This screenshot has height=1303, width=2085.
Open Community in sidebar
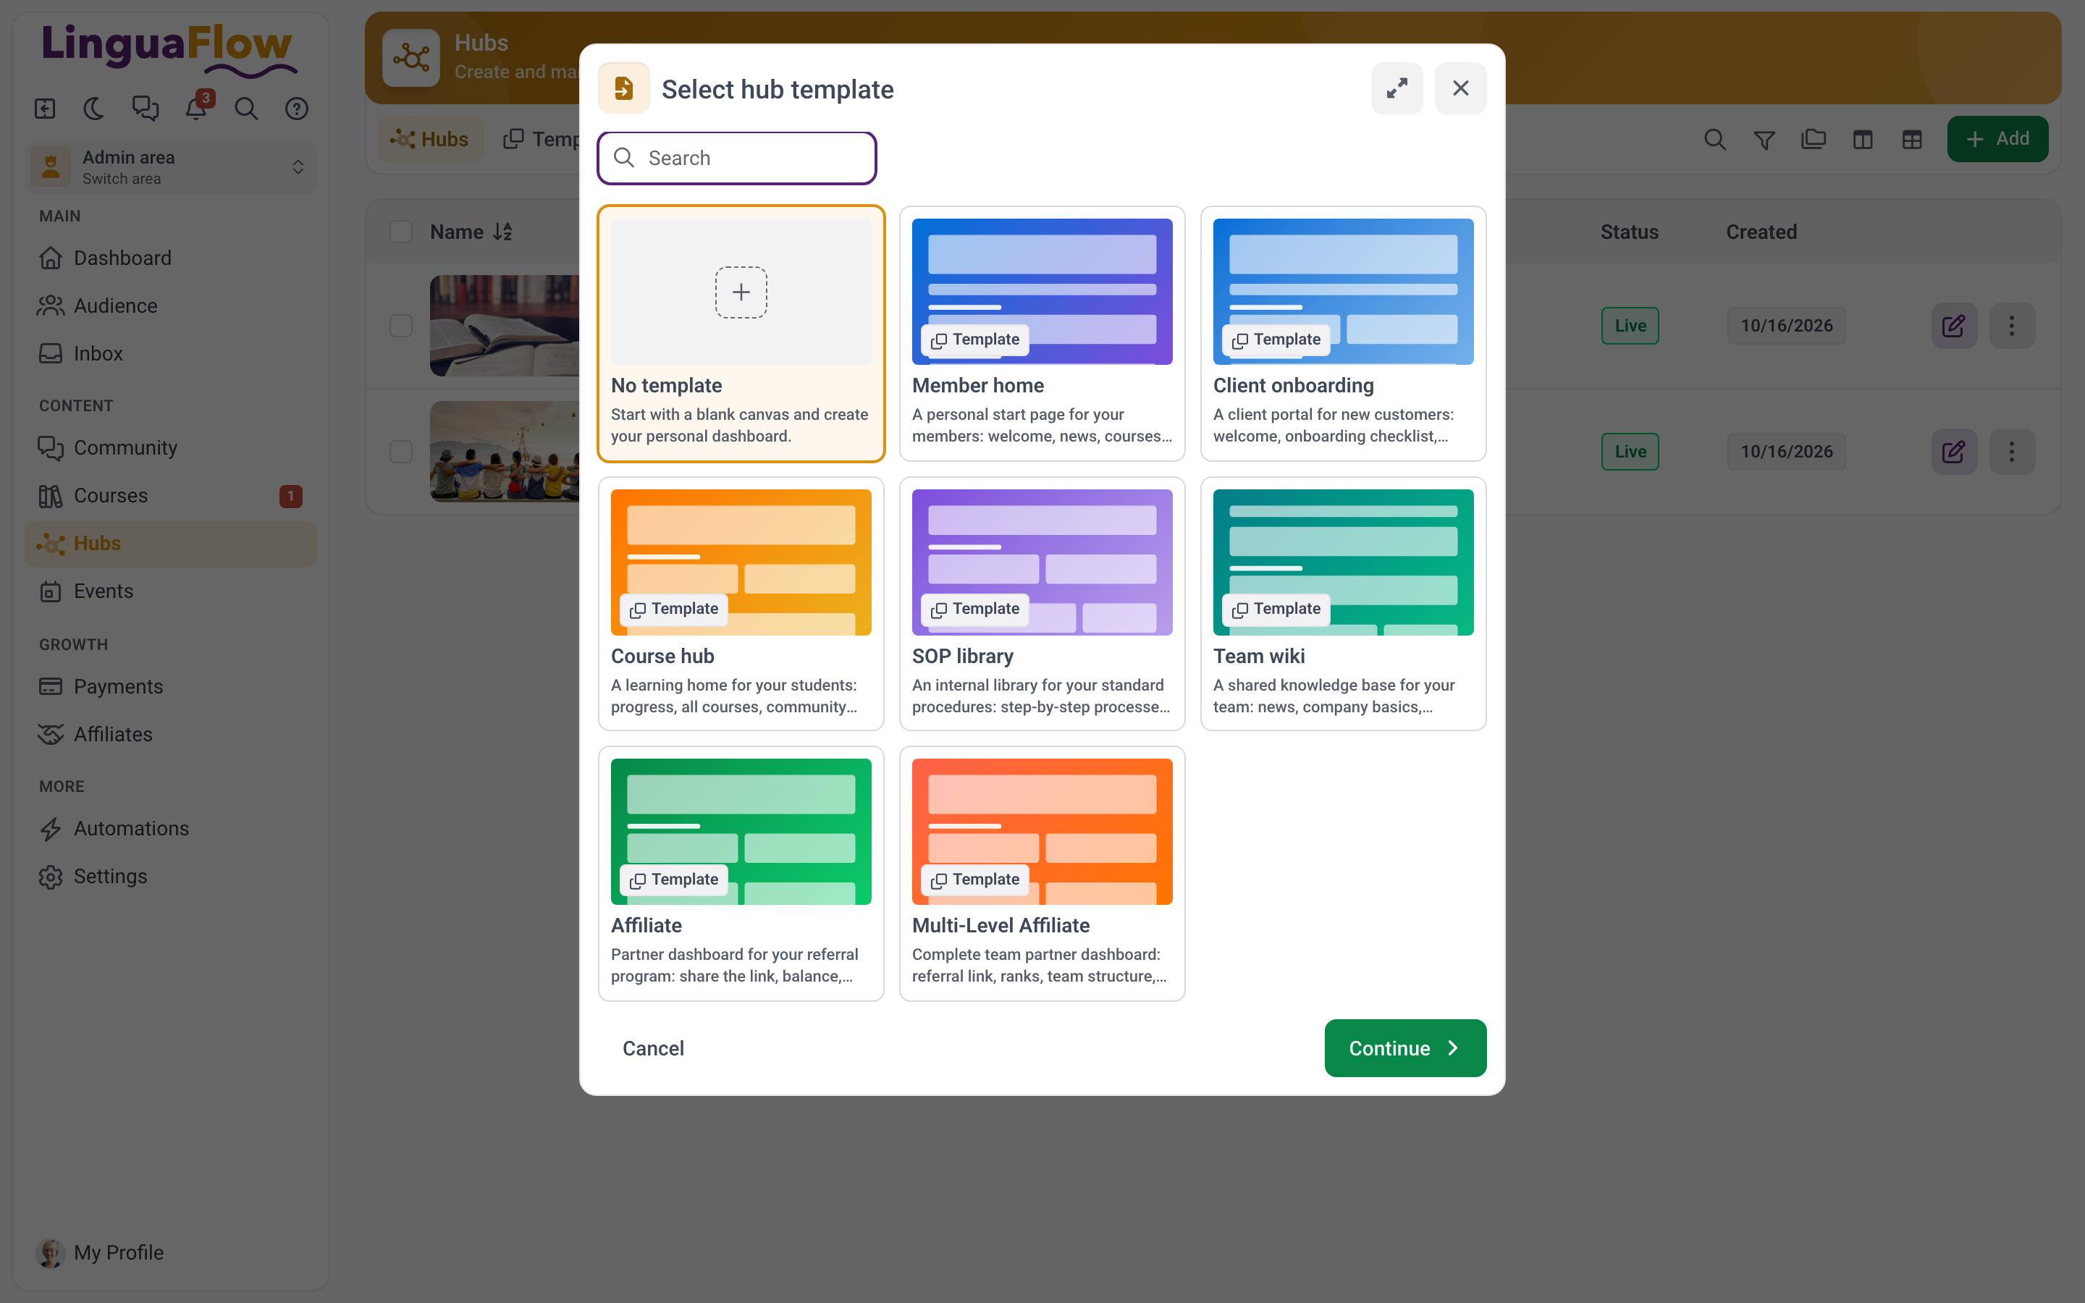click(x=171, y=447)
